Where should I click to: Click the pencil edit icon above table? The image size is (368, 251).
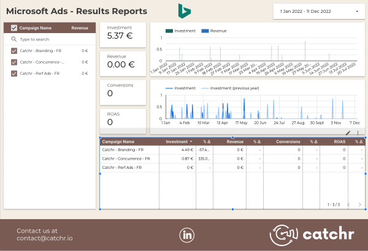pos(348,133)
